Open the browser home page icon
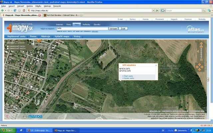This screenshot has height=133, width=213. (24, 10)
